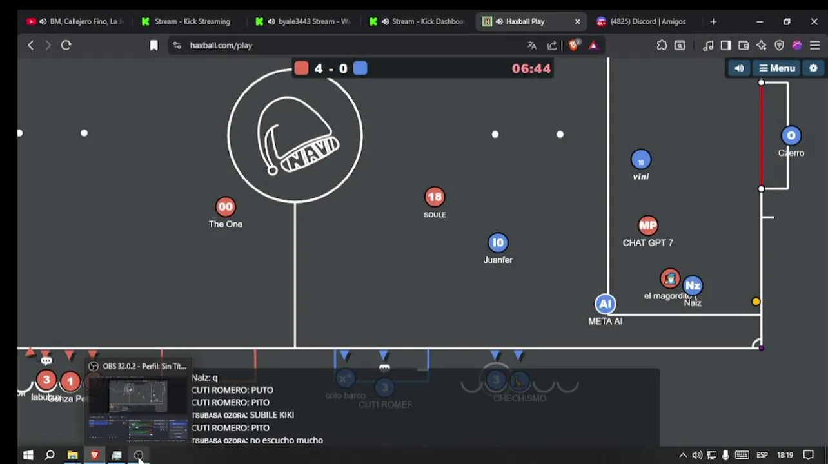
Task: Click blue player Nz Naiz
Action: [693, 285]
